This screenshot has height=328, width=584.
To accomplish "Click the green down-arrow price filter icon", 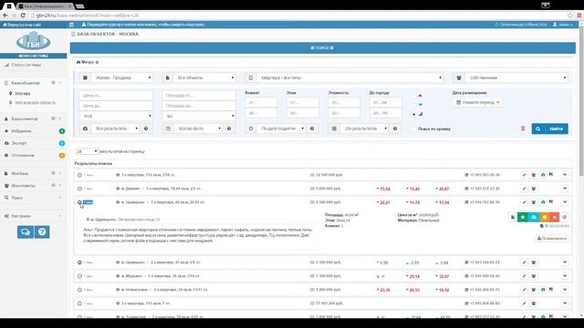I will tap(420, 105).
